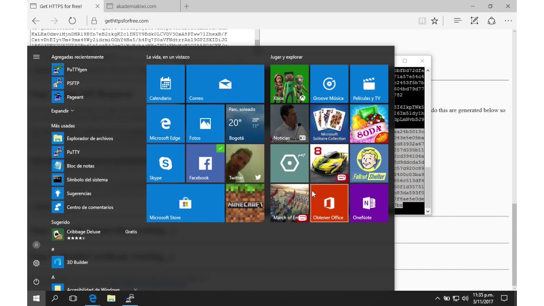Open the user account icon in Start

point(36,245)
